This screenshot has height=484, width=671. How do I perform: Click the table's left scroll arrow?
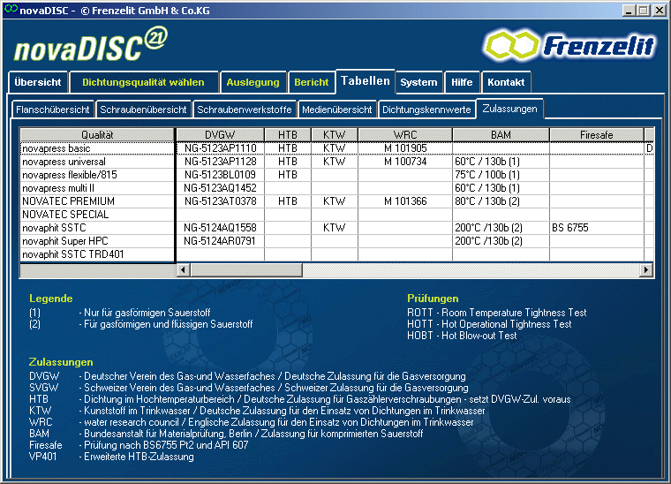coord(184,269)
